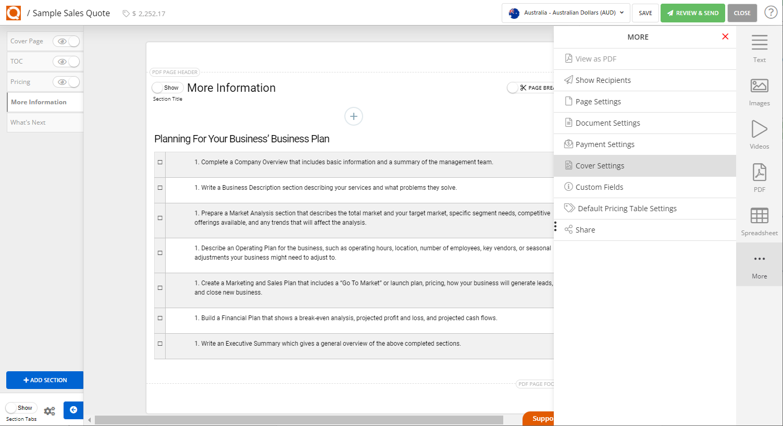Add a PDF element
Viewport: 783px width, 426px height.
(759, 177)
